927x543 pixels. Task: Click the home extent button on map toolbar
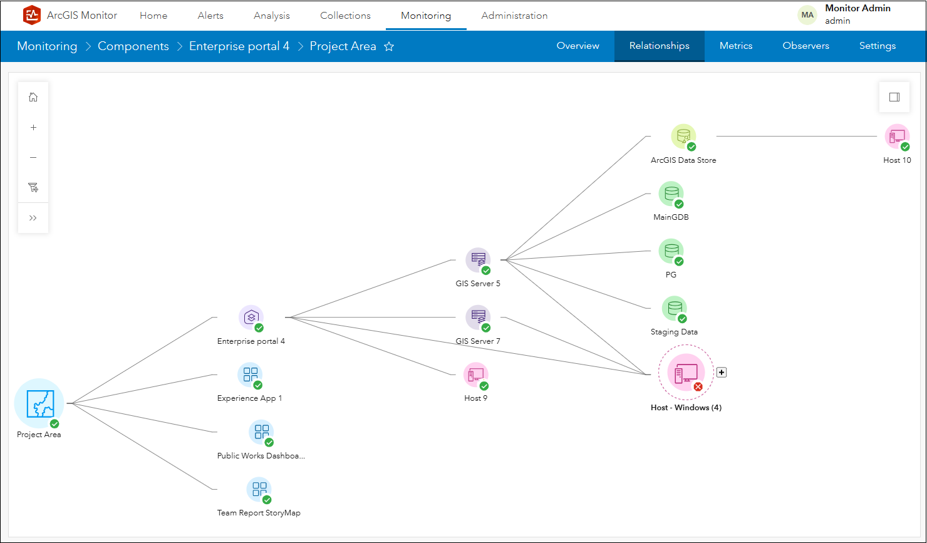(33, 97)
